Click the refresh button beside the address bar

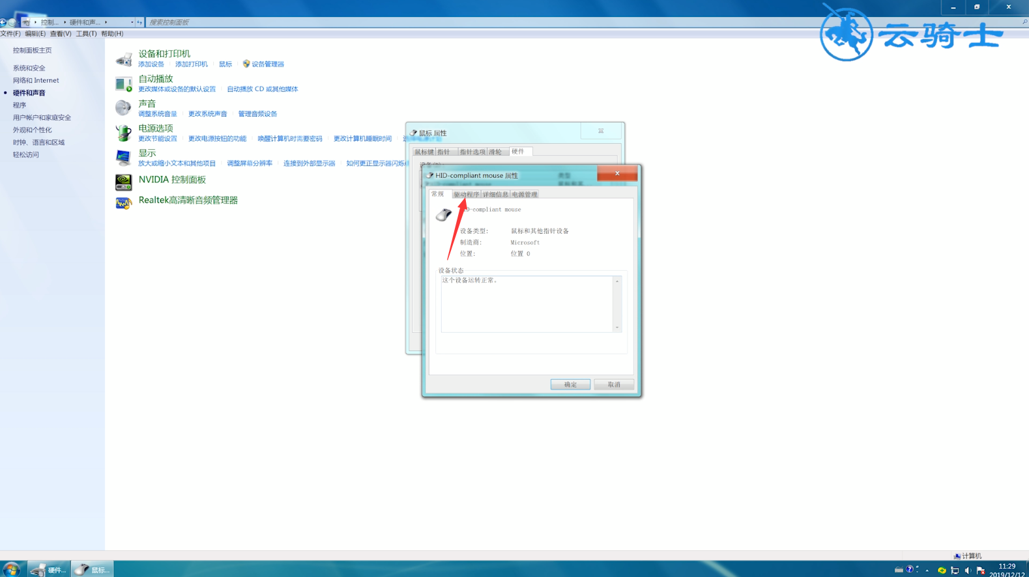coord(139,22)
